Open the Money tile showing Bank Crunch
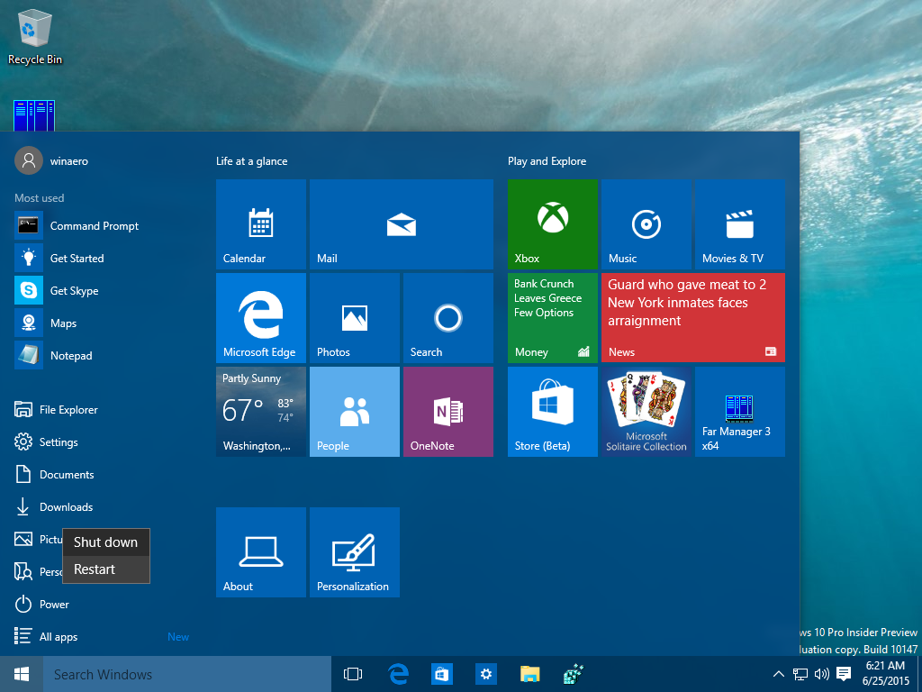This screenshot has height=692, width=922. (x=552, y=317)
